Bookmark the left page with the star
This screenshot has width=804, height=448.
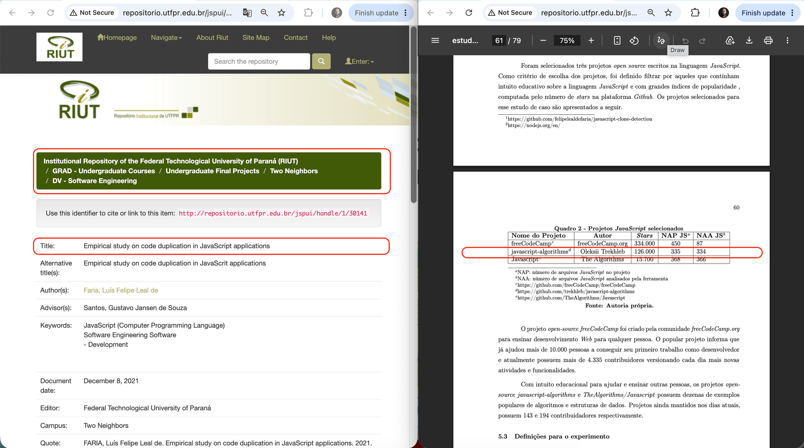tap(281, 13)
